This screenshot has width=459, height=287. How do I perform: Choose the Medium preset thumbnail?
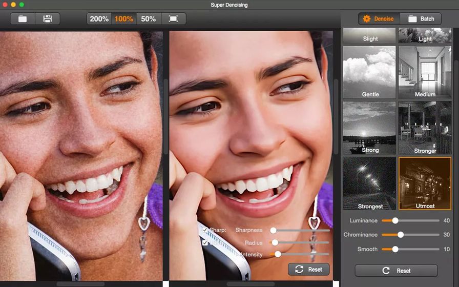[x=425, y=72]
